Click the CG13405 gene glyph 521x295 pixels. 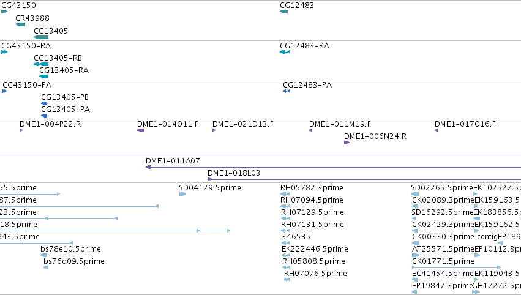point(41,37)
